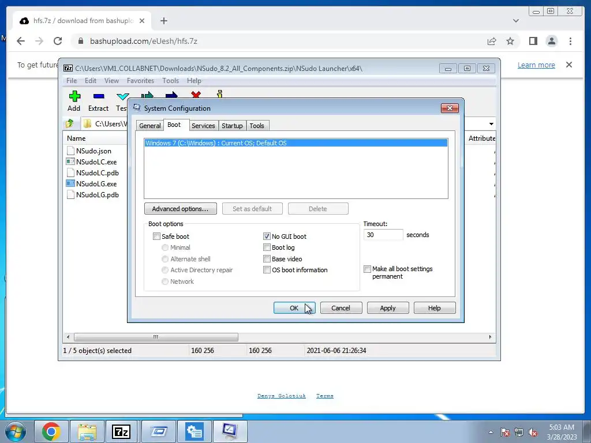Click the Chrome back arrow

(21, 41)
